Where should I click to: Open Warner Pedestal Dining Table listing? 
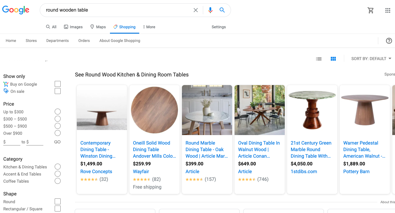click(x=364, y=149)
